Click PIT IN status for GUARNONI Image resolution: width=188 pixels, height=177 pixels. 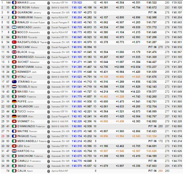(x=152, y=13)
